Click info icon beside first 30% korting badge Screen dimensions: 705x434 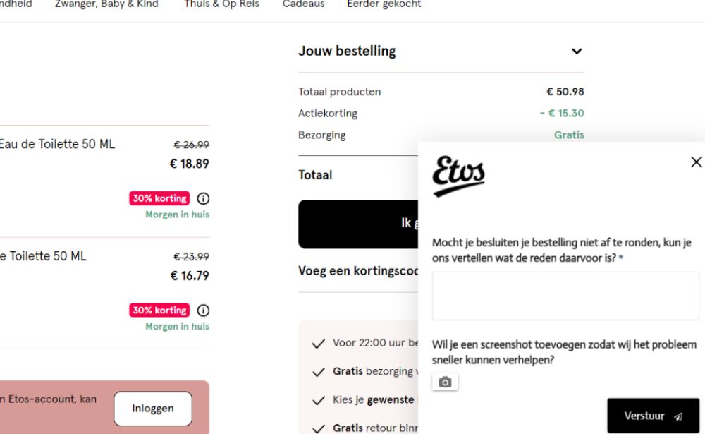coord(203,198)
